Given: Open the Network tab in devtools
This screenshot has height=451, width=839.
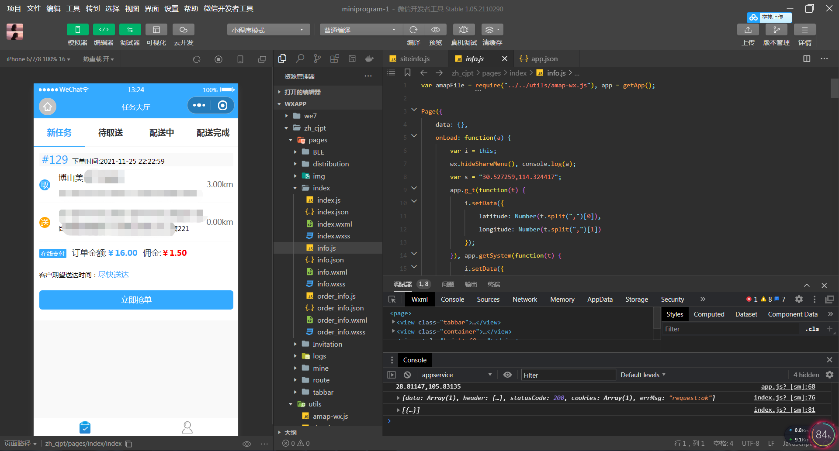Looking at the screenshot, I should tap(524, 300).
